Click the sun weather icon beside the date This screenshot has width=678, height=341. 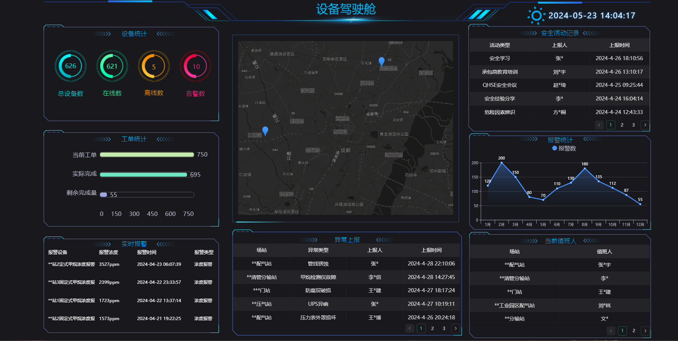click(536, 16)
